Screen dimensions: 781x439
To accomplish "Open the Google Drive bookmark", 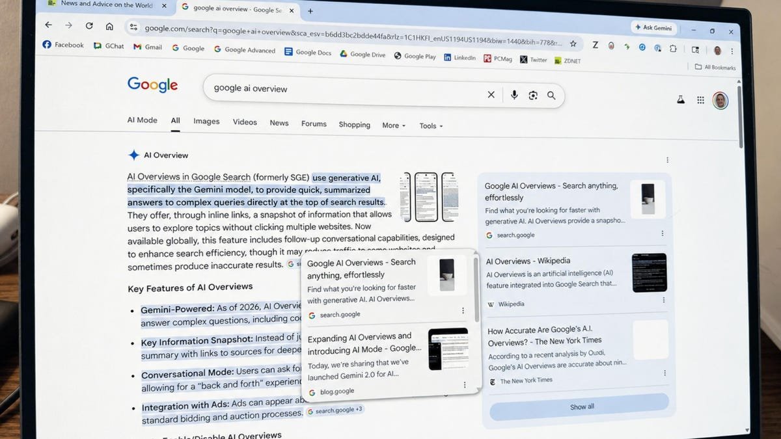I will point(363,55).
